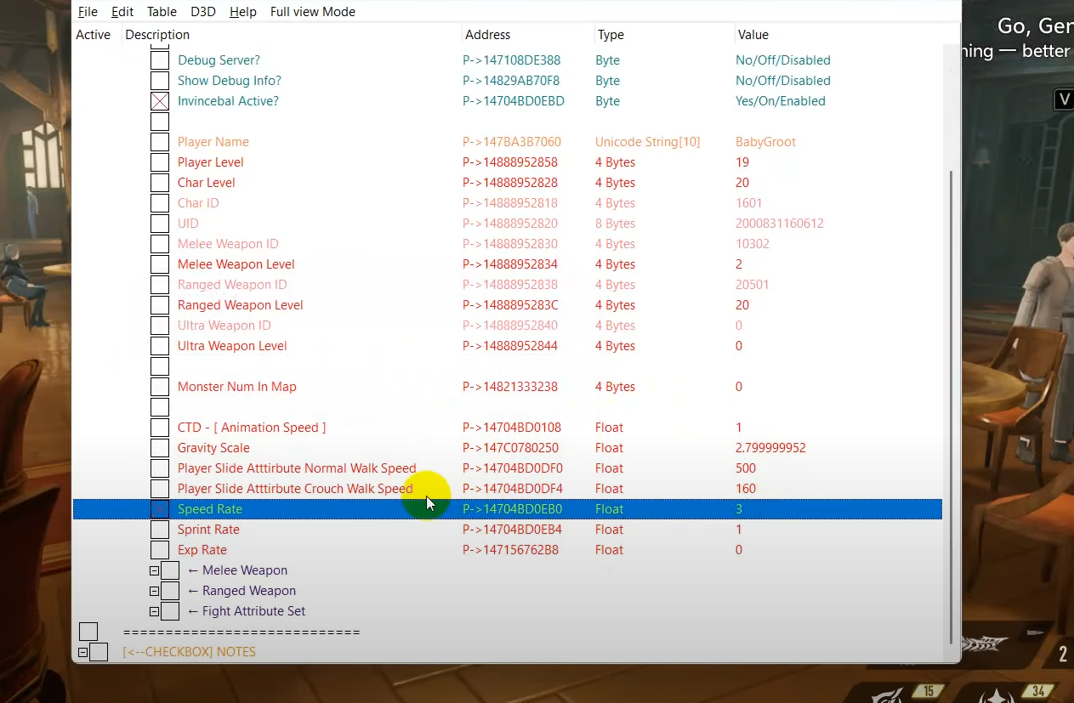Select the Normal Walk Speed value 500
This screenshot has height=703, width=1074.
click(746, 468)
